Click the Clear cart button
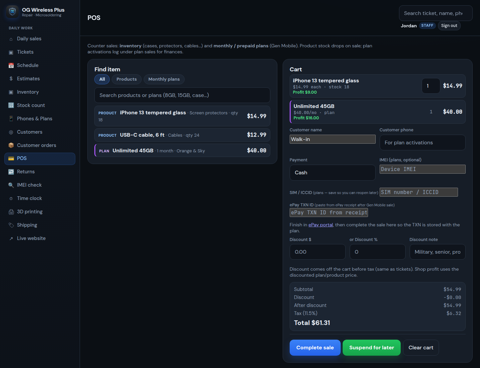The width and height of the screenshot is (480, 368). 421,348
